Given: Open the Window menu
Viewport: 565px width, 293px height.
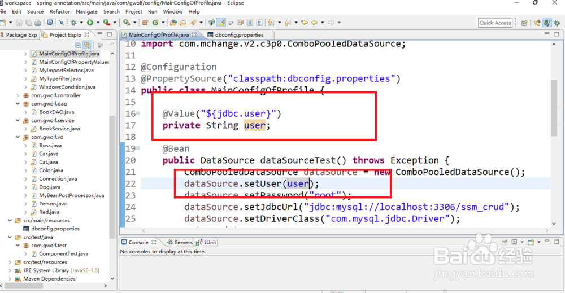Looking at the screenshot, I should (x=172, y=11).
